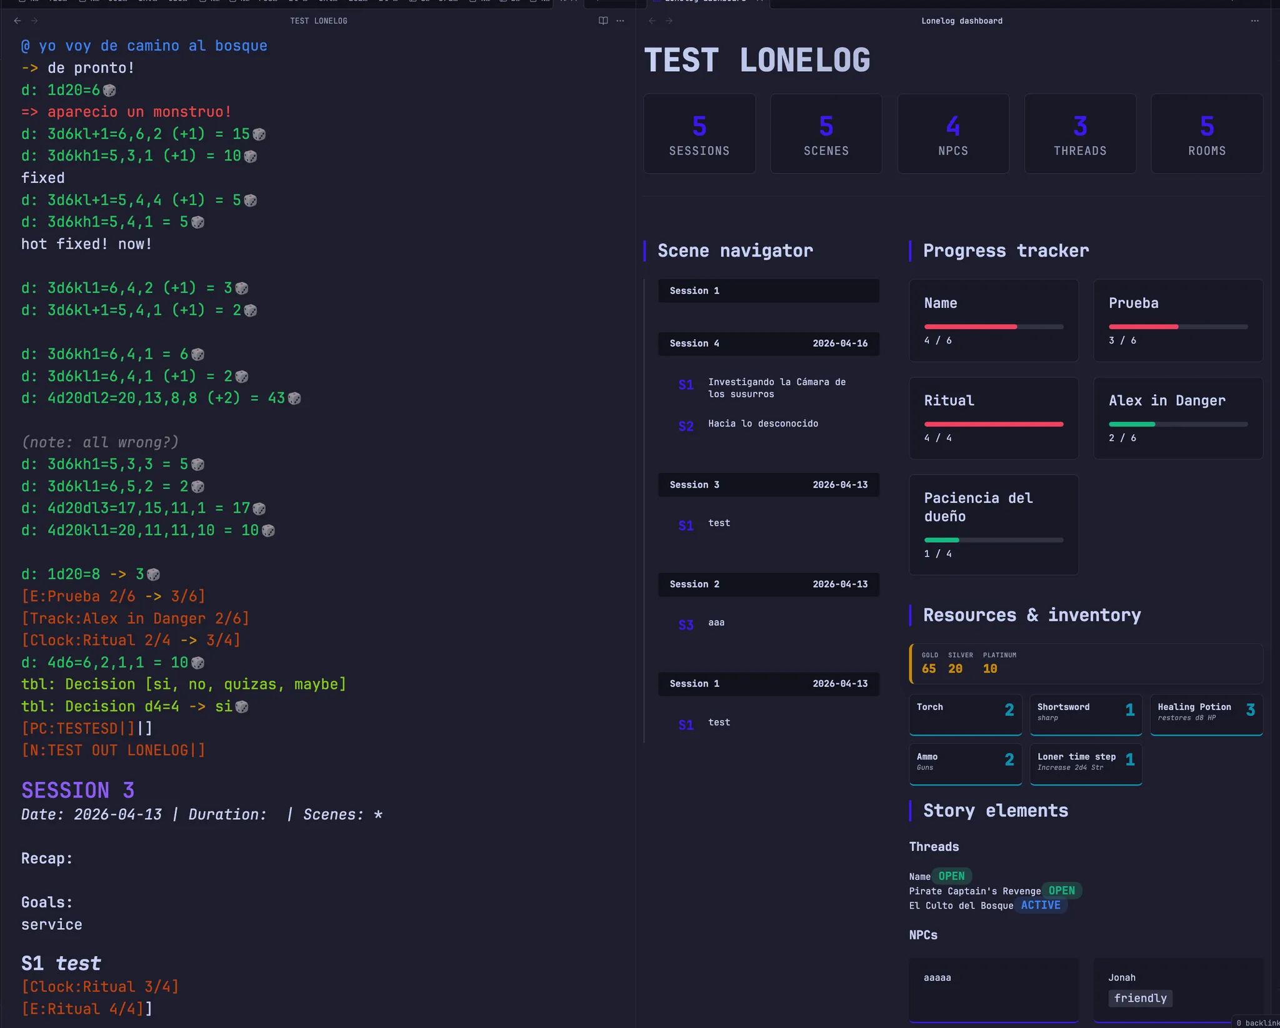1280x1028 pixels.
Task: Click dice icon on 3d6kl1=6,4,1 (+1) line
Action: tap(242, 377)
